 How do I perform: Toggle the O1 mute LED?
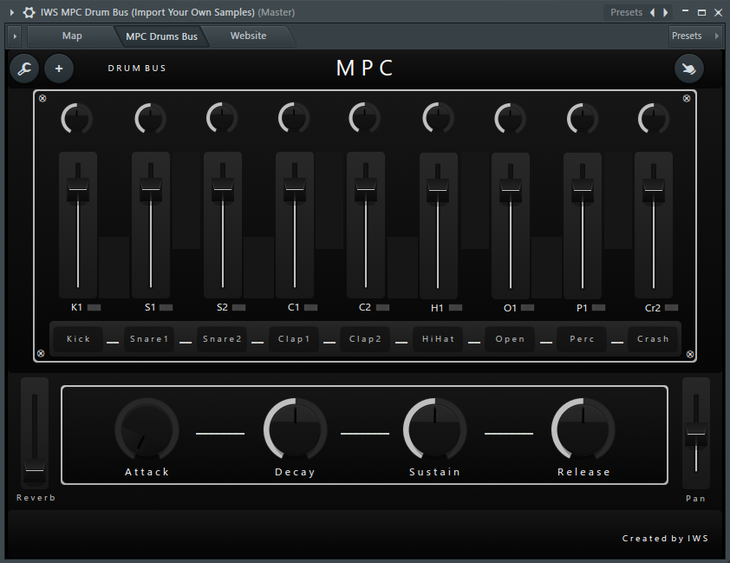point(527,307)
